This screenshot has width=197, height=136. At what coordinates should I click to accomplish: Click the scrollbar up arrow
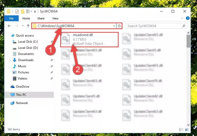coord(188,33)
